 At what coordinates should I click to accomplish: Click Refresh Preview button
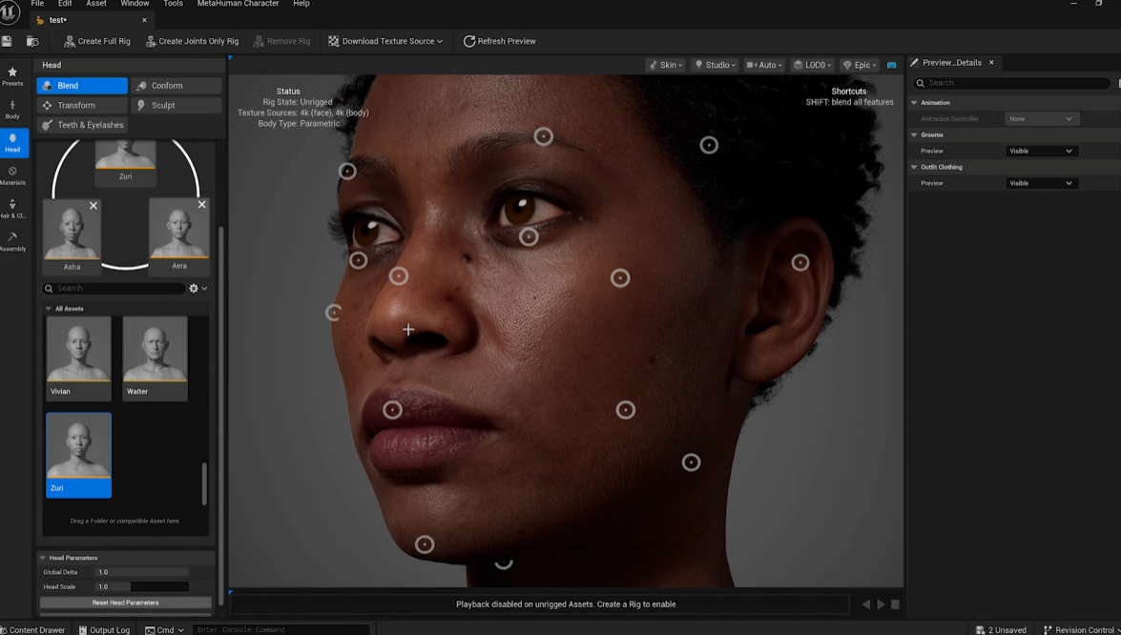[500, 41]
